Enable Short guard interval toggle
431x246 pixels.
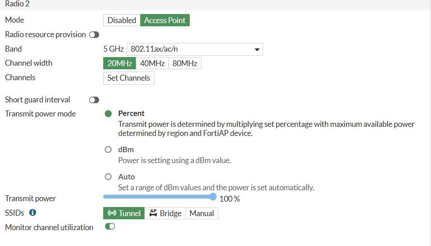tap(94, 100)
